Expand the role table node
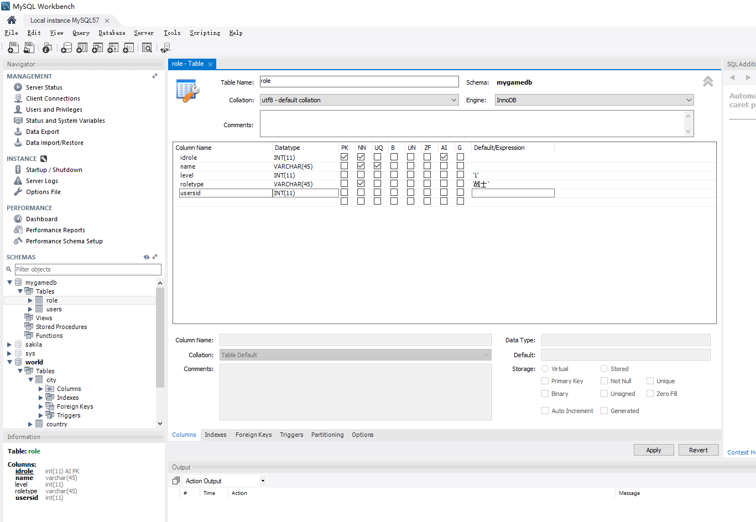This screenshot has height=522, width=756. [x=30, y=300]
